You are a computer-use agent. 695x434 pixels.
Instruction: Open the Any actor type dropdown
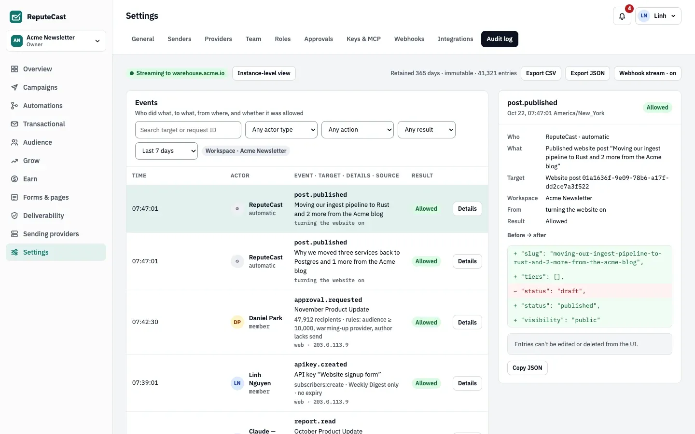pos(281,130)
